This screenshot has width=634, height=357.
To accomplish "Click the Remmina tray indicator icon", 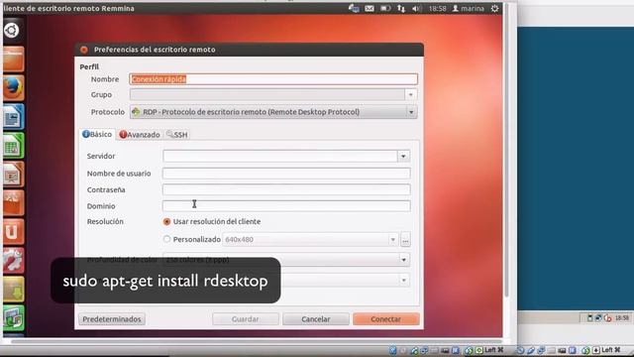I will (354, 8).
